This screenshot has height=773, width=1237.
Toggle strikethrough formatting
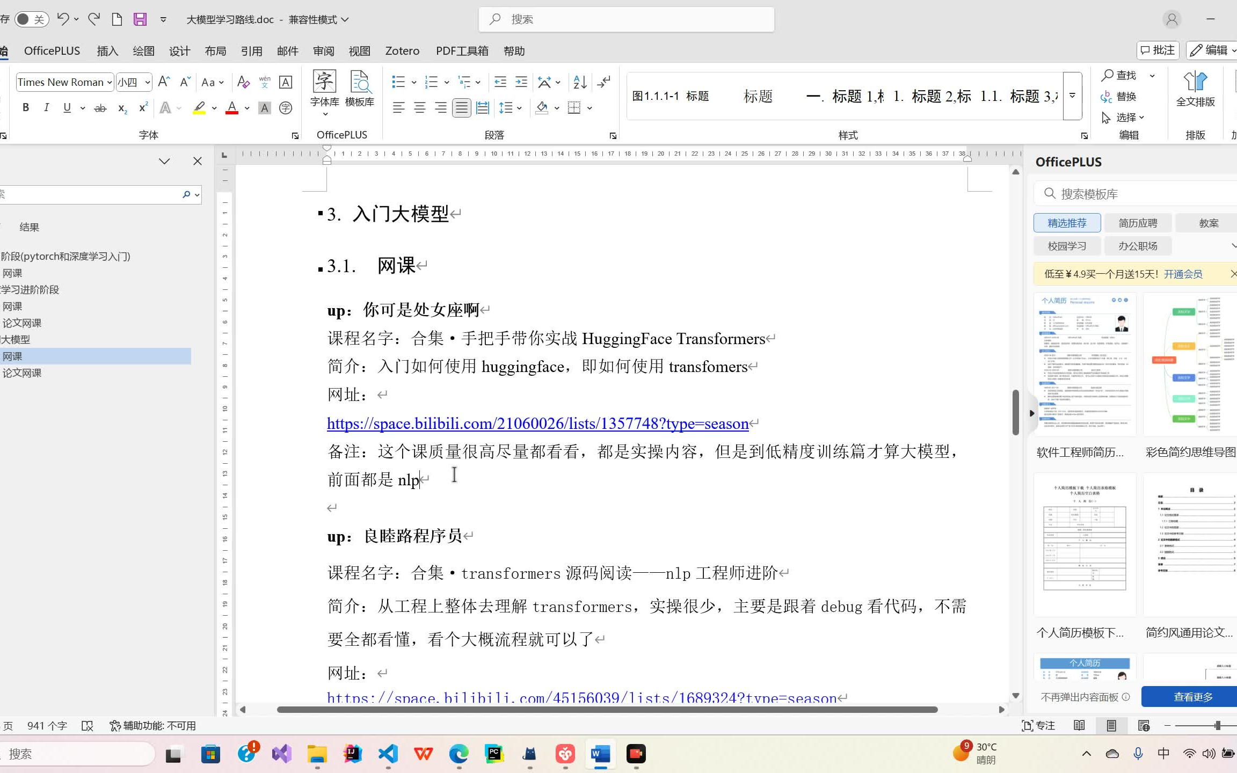coord(100,108)
